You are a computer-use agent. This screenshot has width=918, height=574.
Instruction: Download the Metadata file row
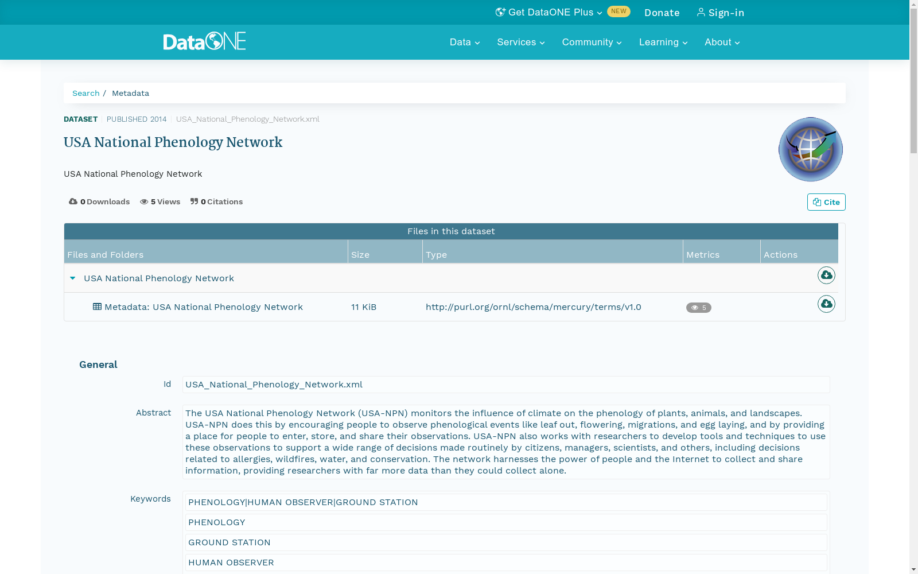826,304
